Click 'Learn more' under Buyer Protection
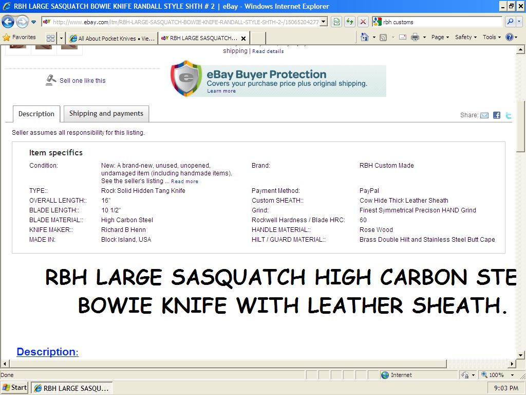This screenshot has width=526, height=395. [x=221, y=91]
